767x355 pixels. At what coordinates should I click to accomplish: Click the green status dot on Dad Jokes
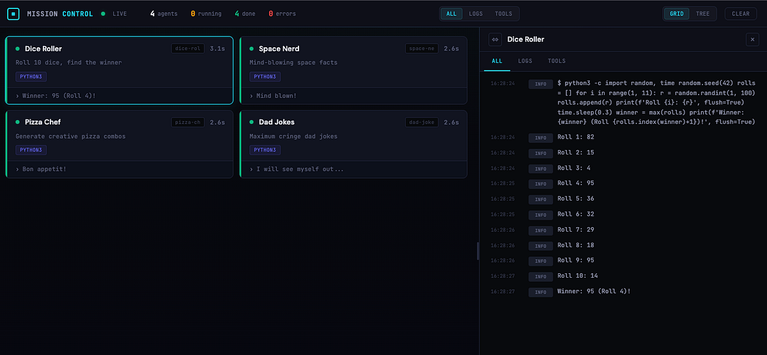[x=252, y=122]
